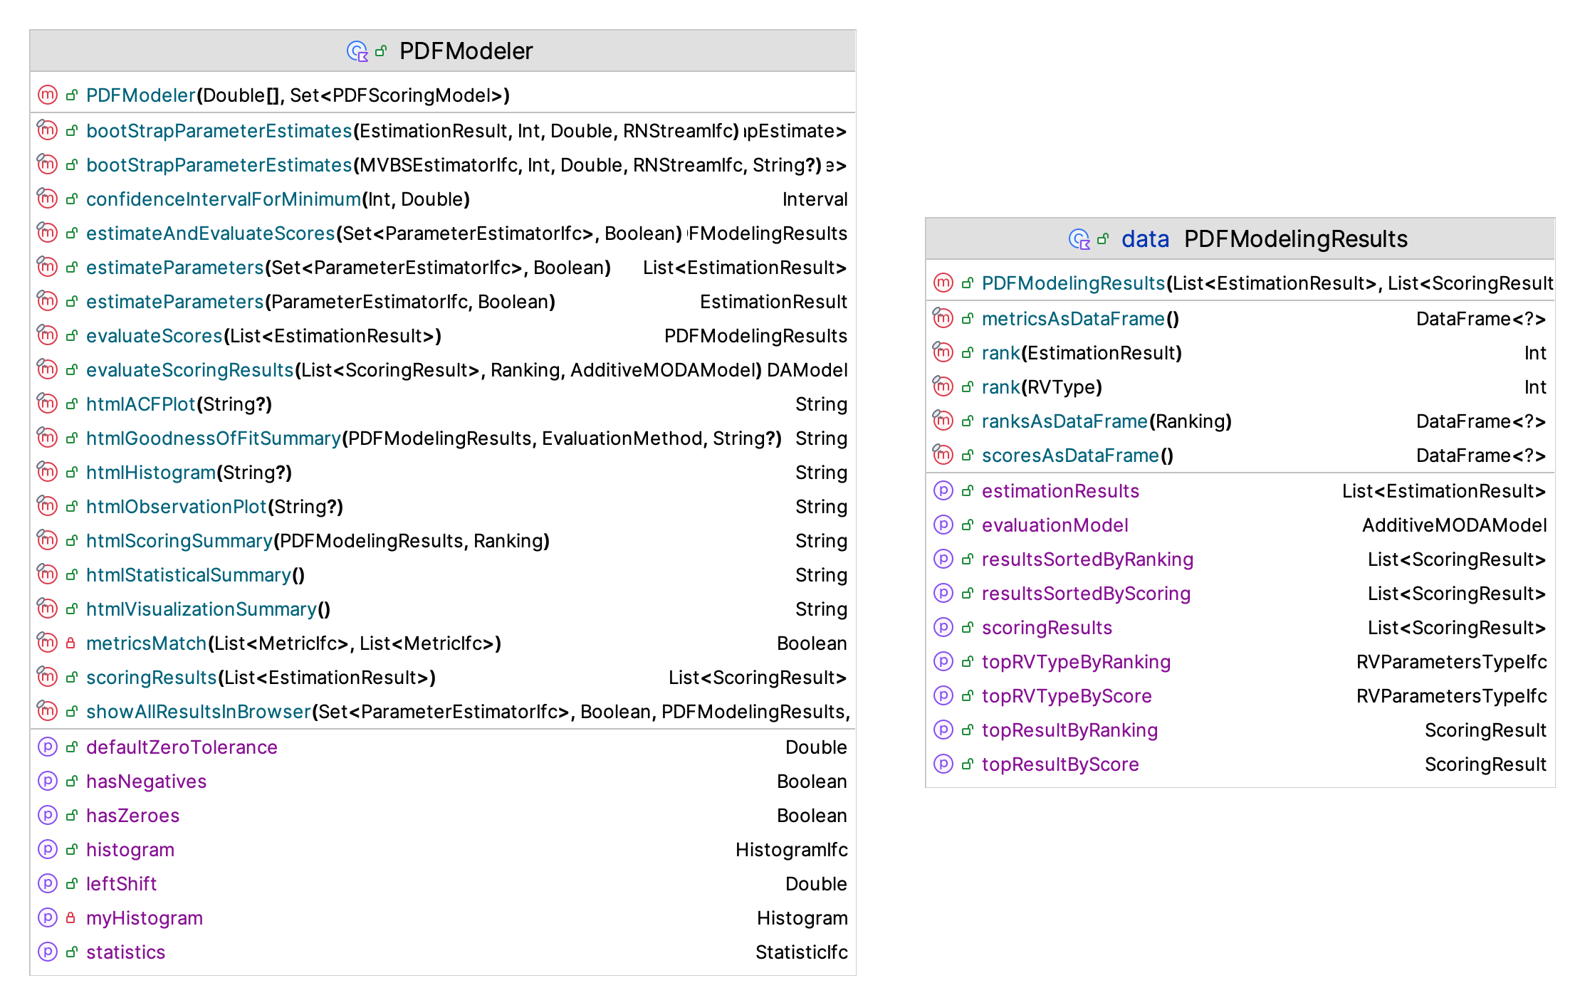Click the property icon beside histogram
Screen dimensions: 1585x1005
(x=48, y=849)
